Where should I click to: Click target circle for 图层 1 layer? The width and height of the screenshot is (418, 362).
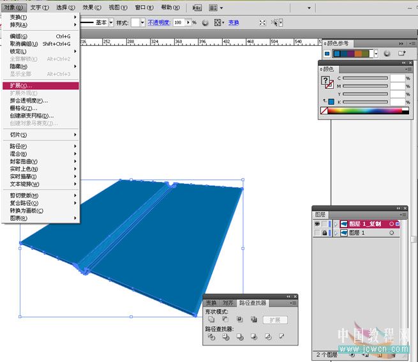tap(391, 233)
